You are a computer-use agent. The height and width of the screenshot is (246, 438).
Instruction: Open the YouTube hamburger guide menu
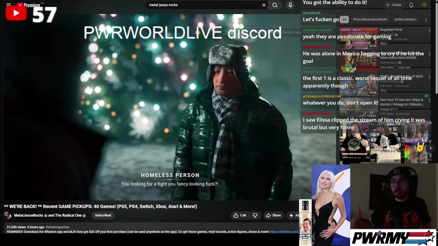9,5
